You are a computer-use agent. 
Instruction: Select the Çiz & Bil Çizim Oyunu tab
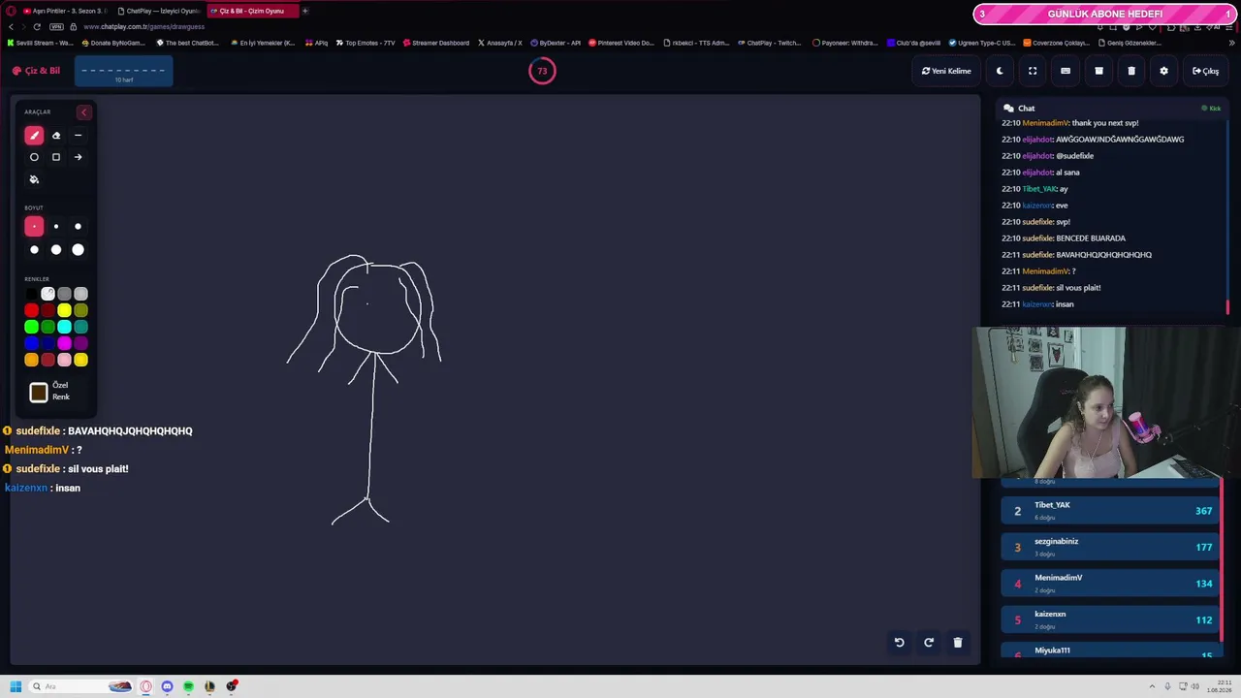click(x=252, y=11)
